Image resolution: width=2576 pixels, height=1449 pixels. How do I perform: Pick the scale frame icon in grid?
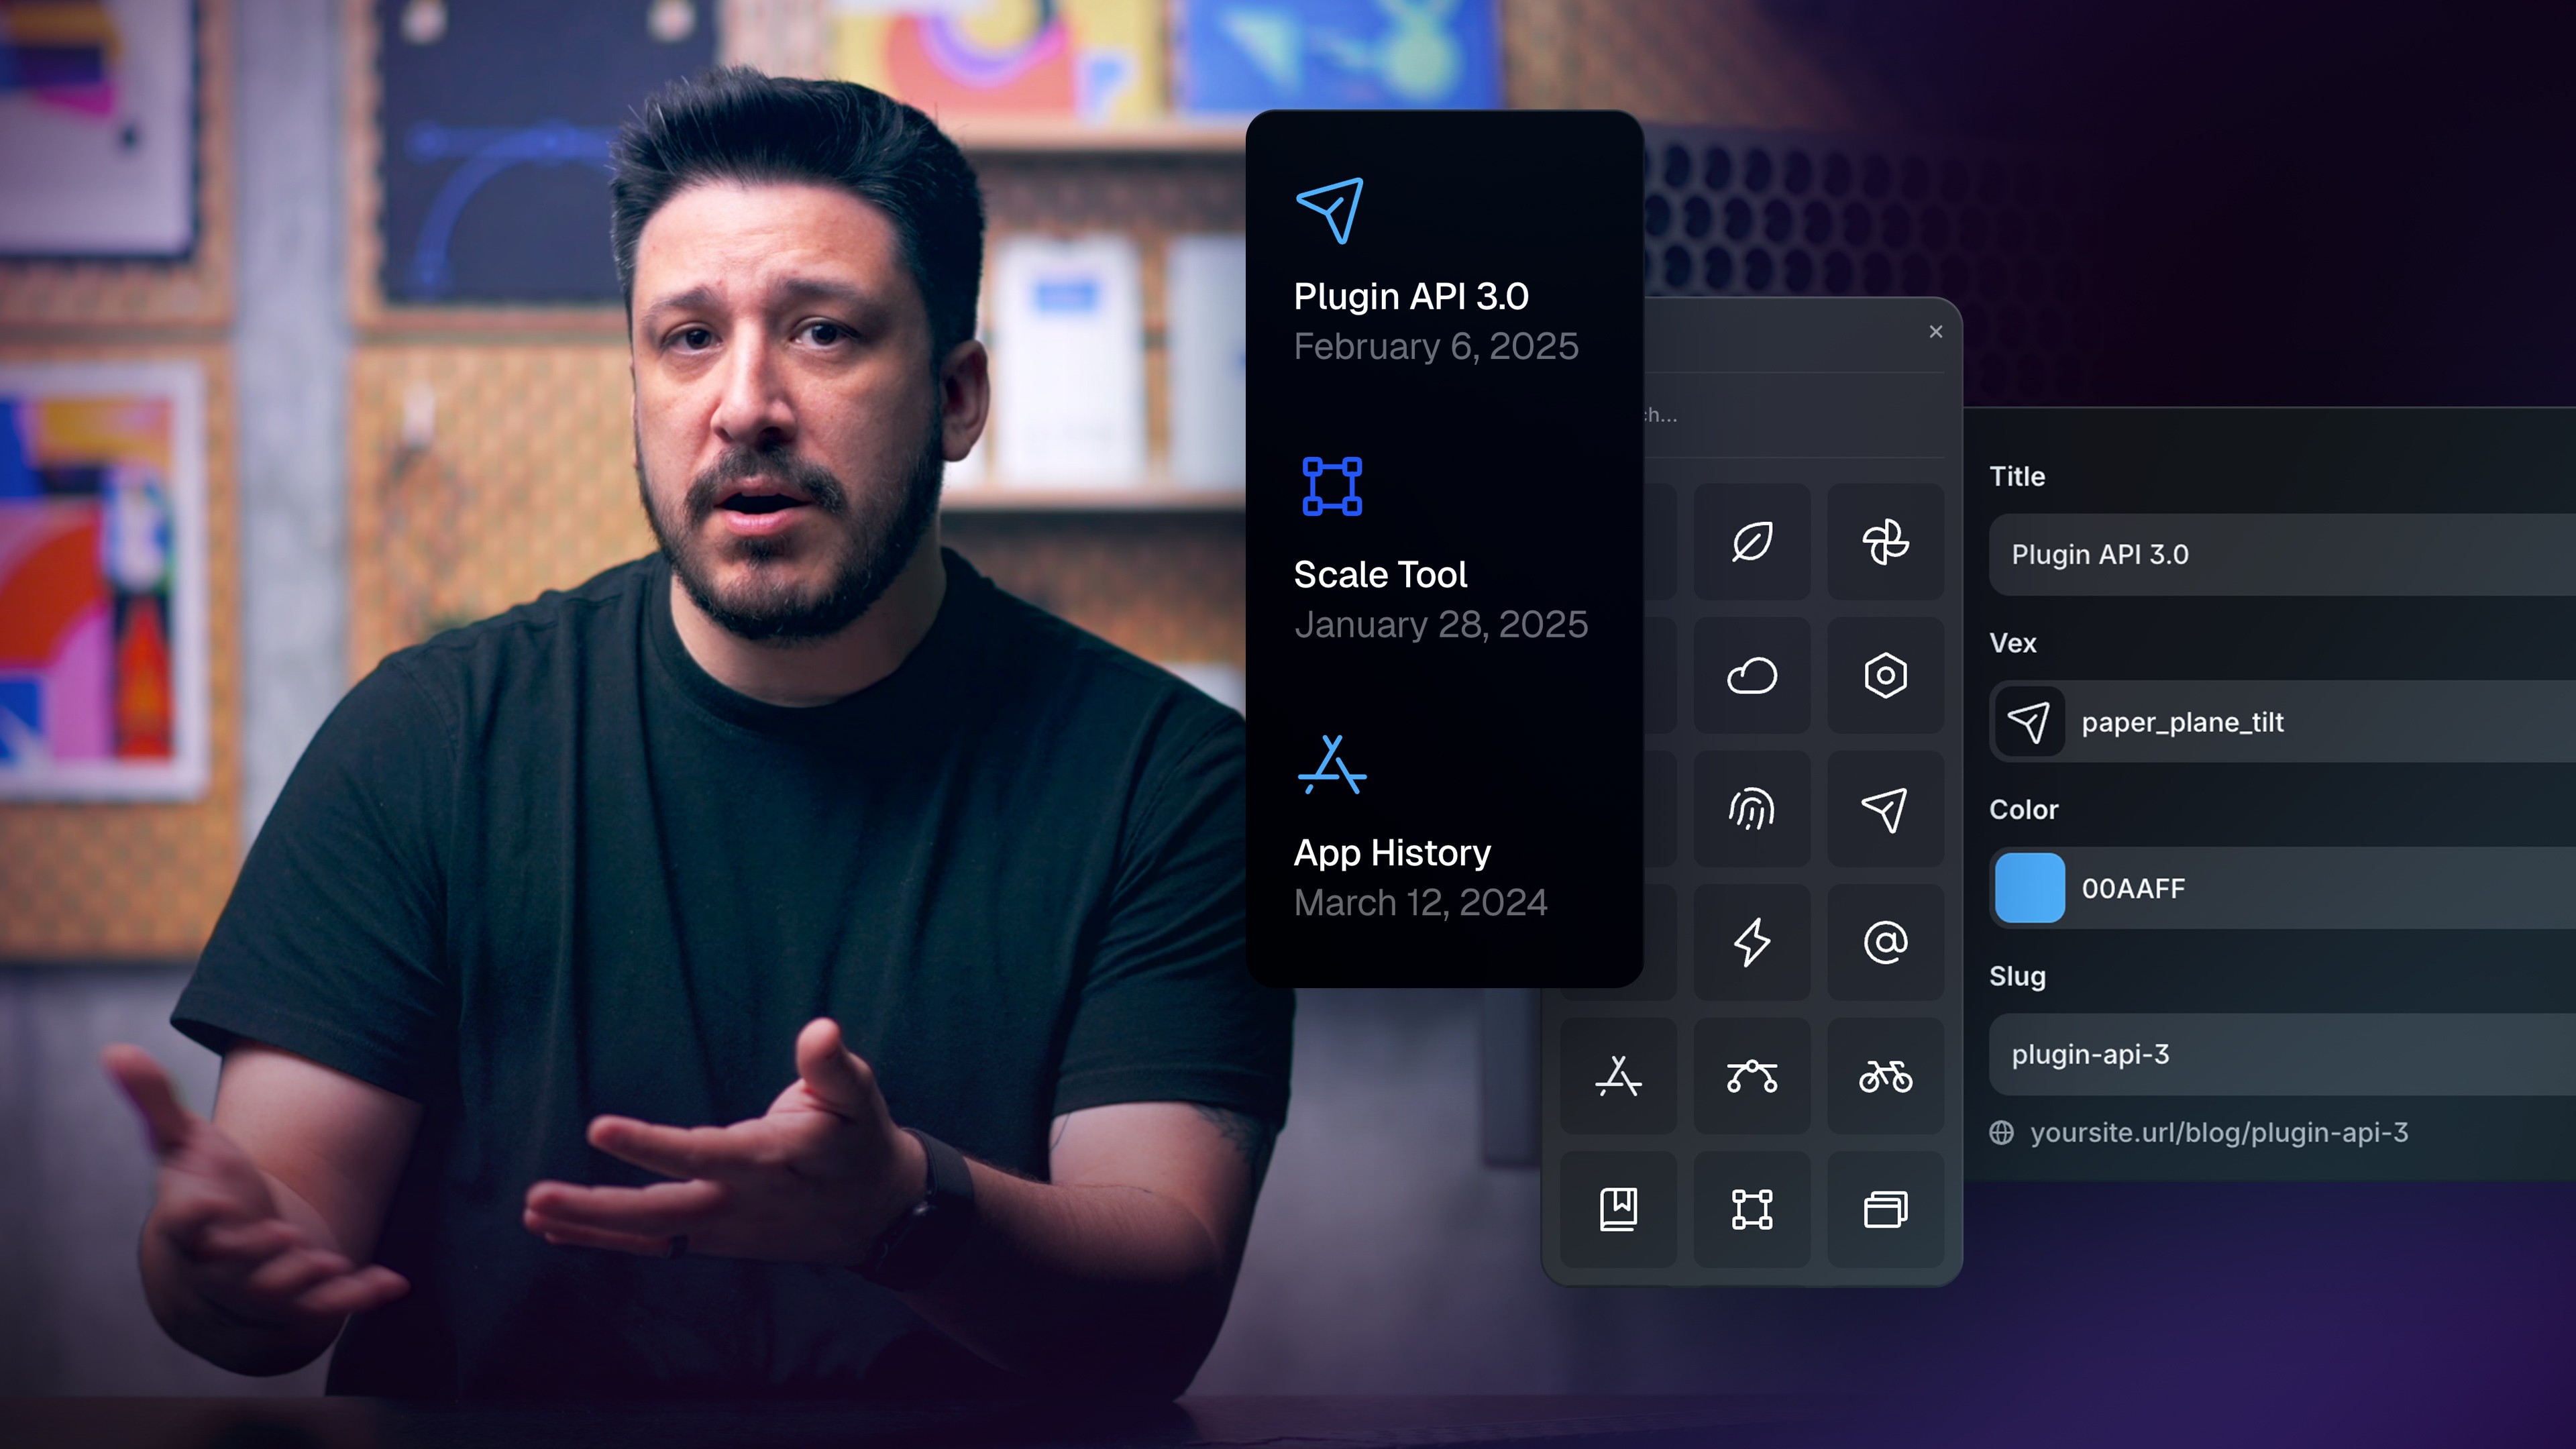tap(1751, 1209)
